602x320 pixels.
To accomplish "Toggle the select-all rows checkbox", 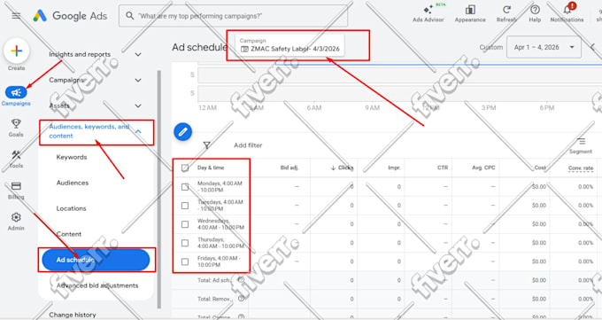I will 185,168.
